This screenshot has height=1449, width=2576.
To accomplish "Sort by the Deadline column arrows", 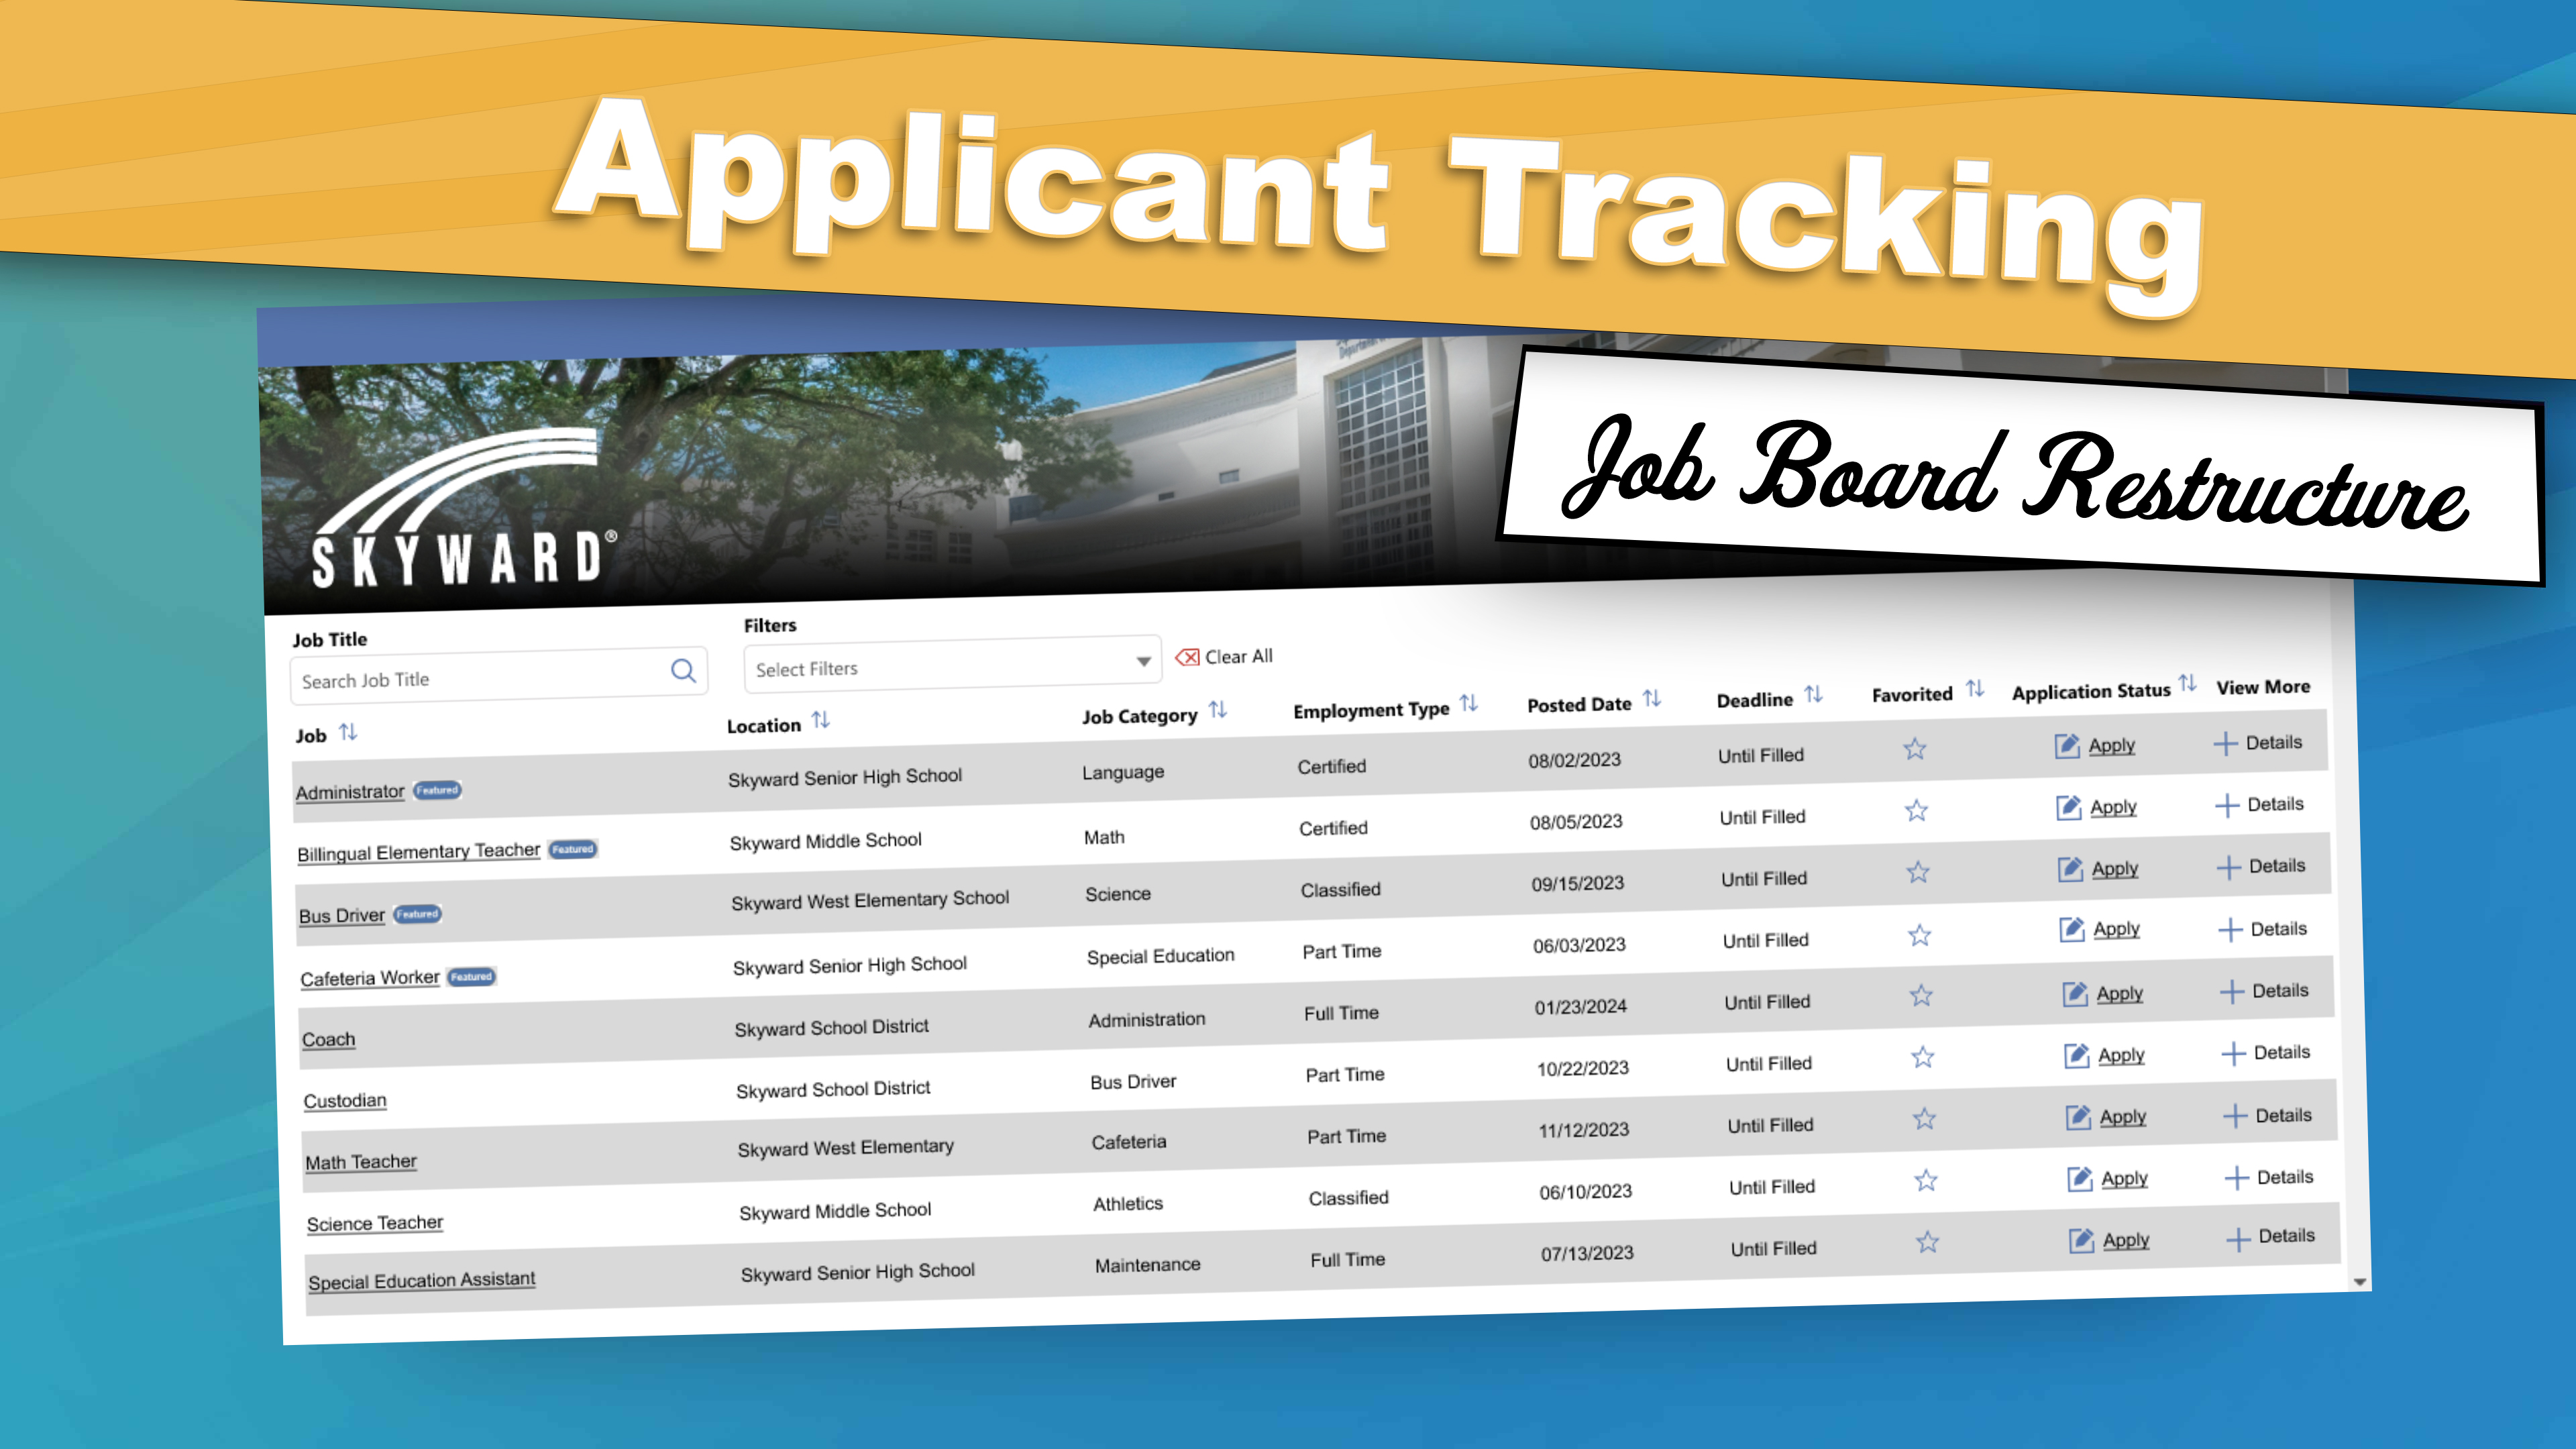I will coord(1813,694).
